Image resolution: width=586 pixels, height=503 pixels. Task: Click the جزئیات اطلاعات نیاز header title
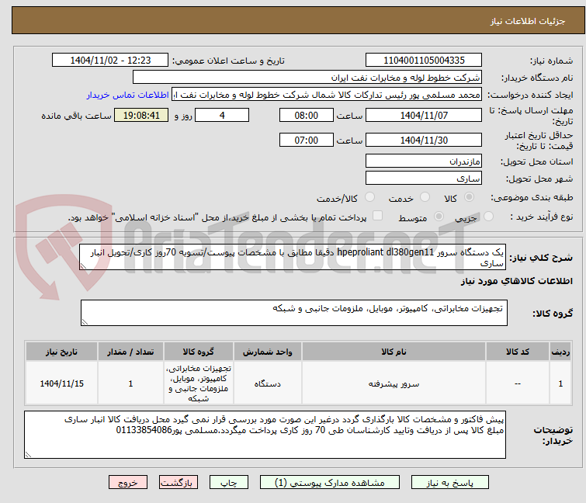tap(528, 21)
